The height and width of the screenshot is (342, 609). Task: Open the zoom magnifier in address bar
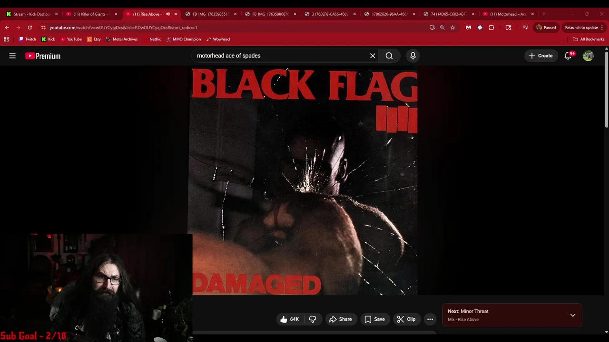pos(442,28)
